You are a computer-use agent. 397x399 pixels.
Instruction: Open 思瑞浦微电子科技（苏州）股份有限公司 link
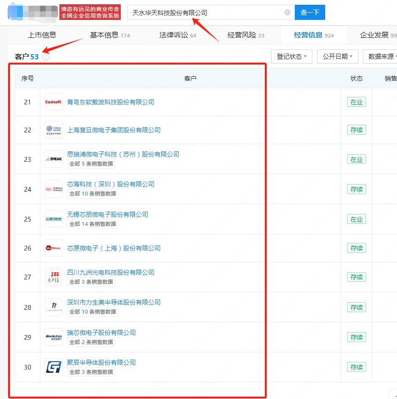pyautogui.click(x=123, y=154)
